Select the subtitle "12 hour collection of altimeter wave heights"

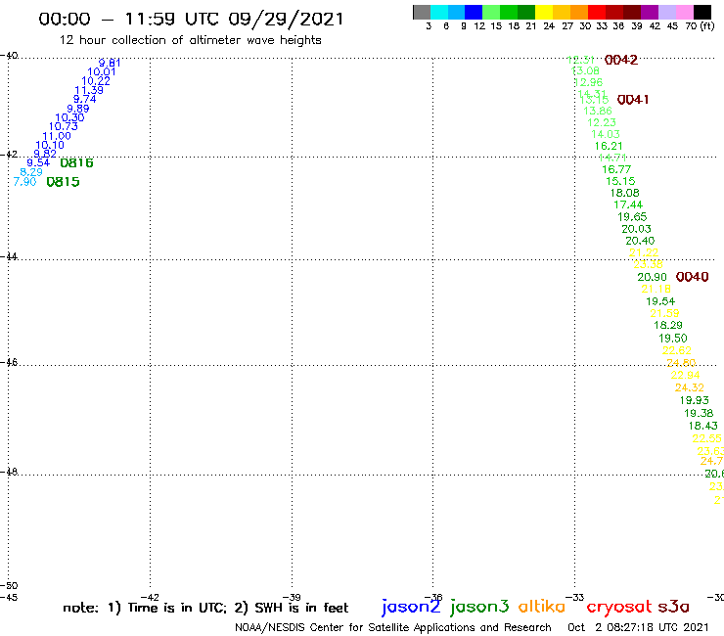(190, 40)
